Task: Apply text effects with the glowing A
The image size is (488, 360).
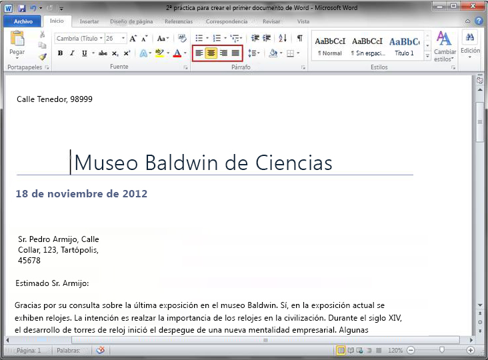Action: tap(143, 53)
